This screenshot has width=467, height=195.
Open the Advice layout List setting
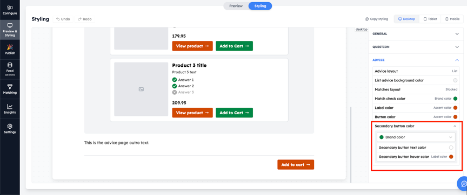click(x=416, y=71)
